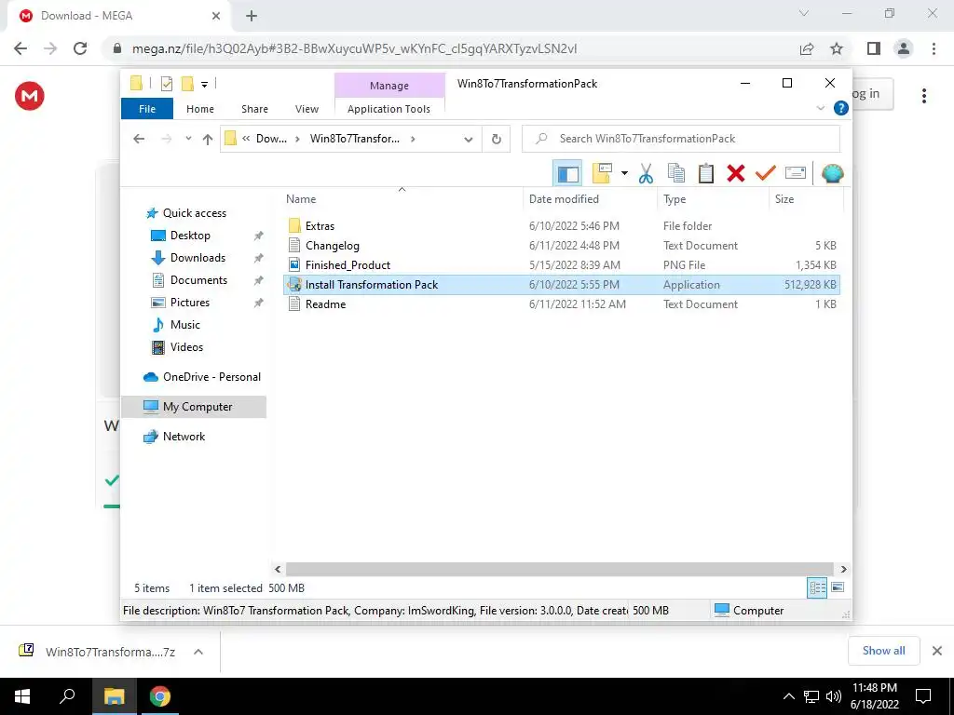Click the Search Win8To7TransformationPack field
The image size is (954, 715).
click(681, 139)
